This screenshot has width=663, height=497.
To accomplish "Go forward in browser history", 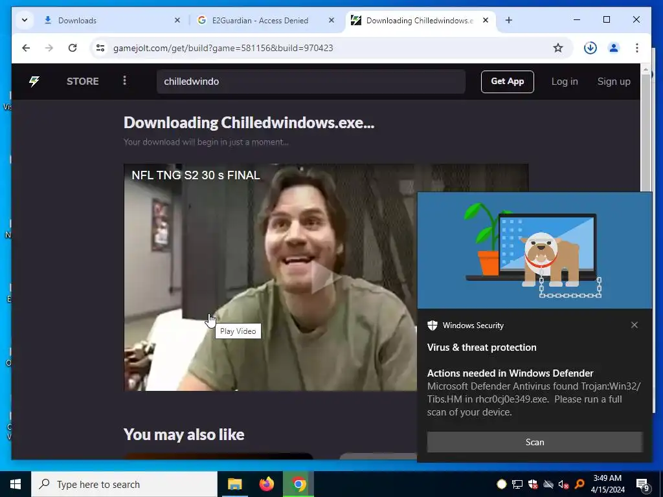I will point(49,48).
